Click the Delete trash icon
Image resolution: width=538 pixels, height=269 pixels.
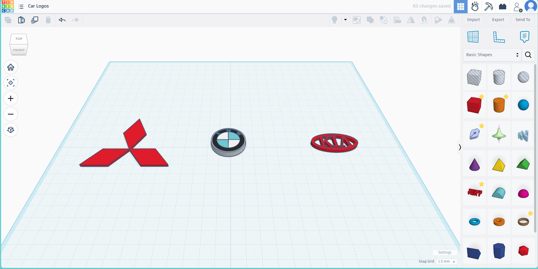48,20
